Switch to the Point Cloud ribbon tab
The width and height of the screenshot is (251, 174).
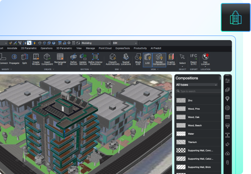coord(105,48)
